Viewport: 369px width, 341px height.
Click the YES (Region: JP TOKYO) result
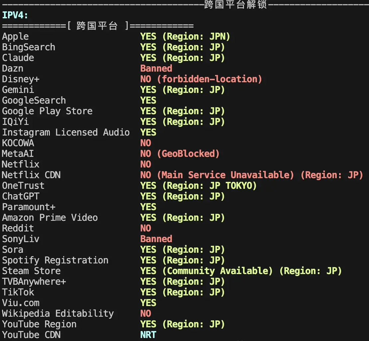point(198,186)
